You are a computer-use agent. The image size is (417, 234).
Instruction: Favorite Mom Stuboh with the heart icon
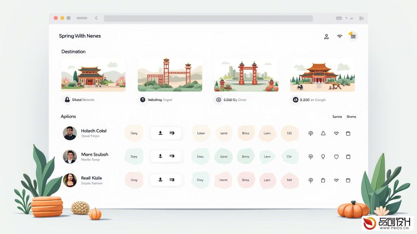[336, 157]
